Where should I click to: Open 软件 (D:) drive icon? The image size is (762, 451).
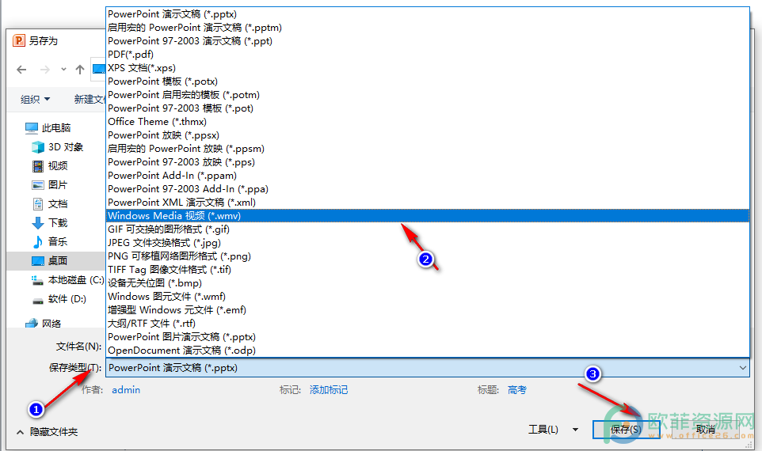point(38,300)
